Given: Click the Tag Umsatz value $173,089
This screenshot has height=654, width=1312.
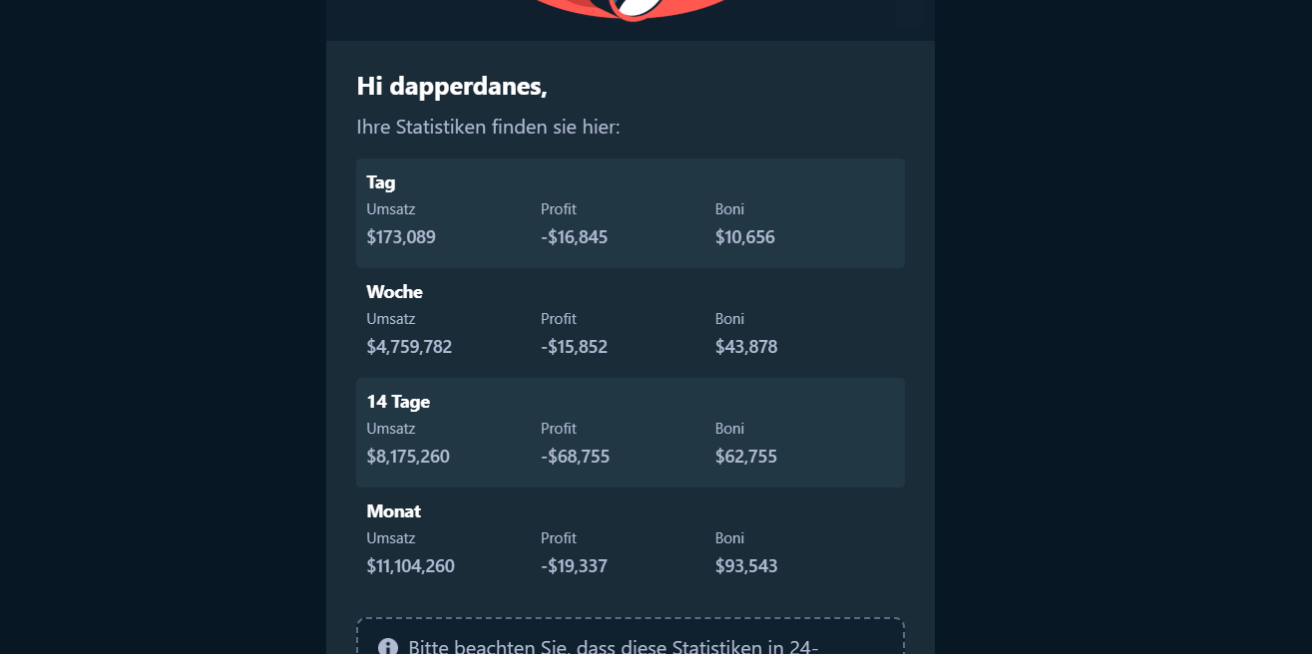Looking at the screenshot, I should [401, 237].
